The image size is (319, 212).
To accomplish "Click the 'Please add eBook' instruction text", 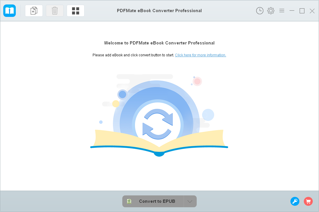I will coord(133,55).
